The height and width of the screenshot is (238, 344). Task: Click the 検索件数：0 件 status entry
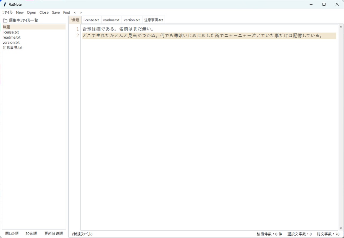click(269, 234)
